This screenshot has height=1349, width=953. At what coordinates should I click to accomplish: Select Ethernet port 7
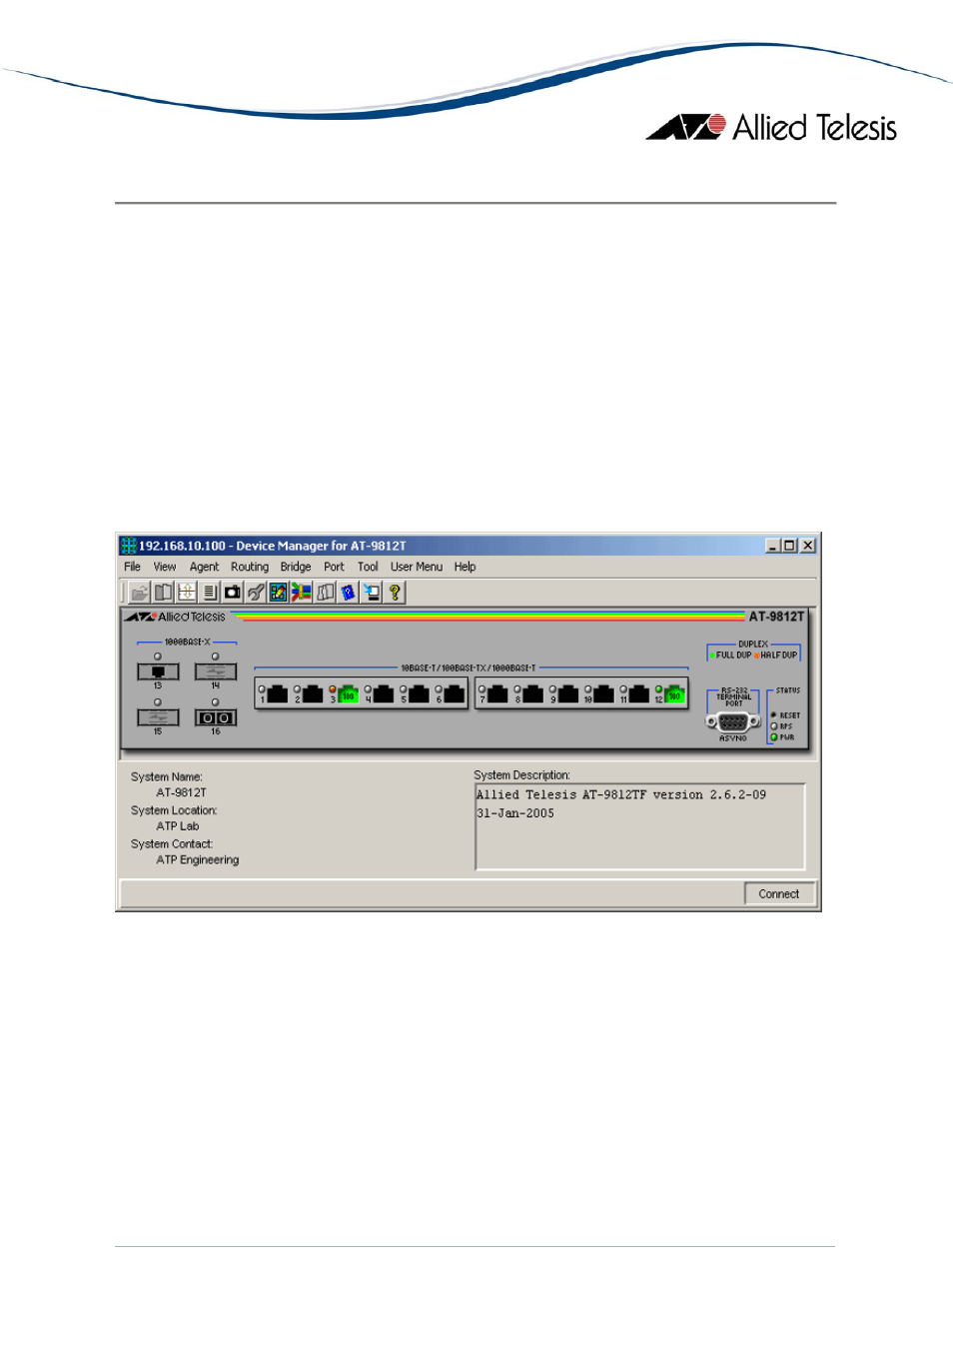pyautogui.click(x=496, y=693)
